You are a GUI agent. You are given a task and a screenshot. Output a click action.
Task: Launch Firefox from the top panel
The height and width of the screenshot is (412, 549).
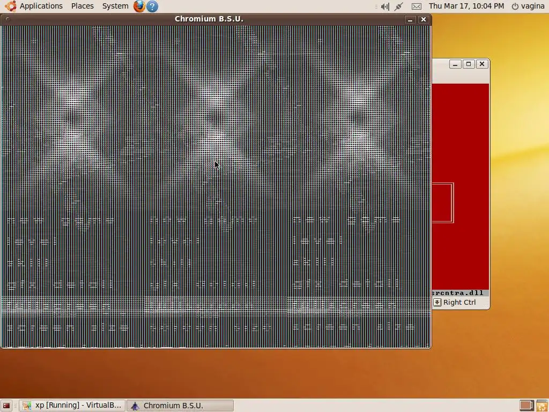[x=139, y=6]
